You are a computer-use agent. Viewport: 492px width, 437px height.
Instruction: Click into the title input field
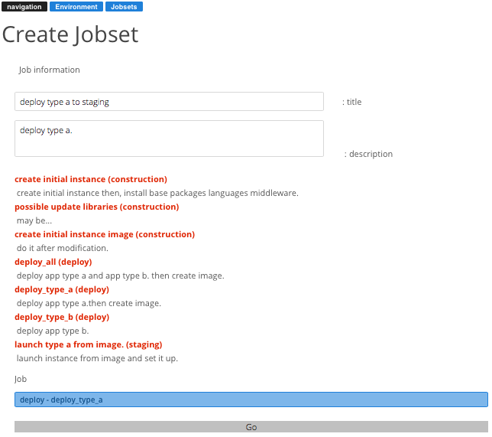169,102
